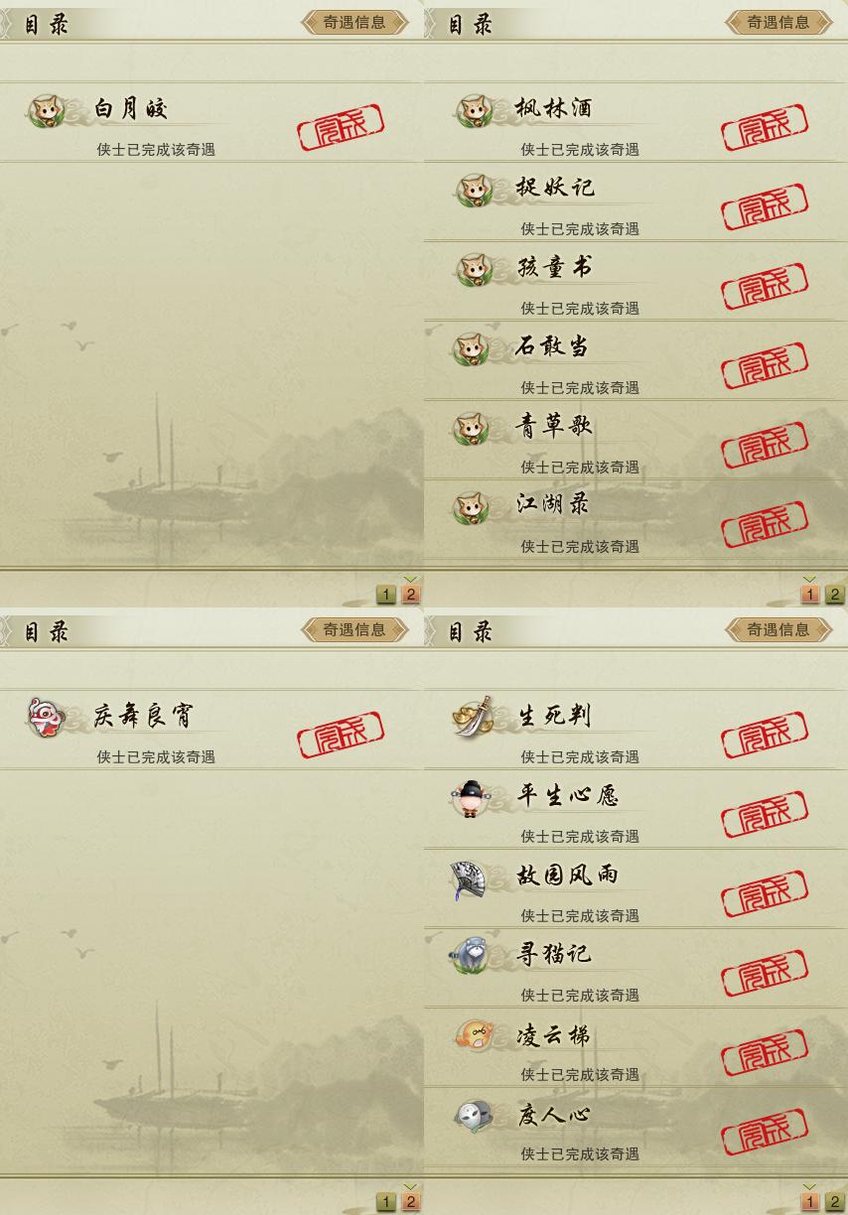Open the 石敢当 adventure entry

point(636,361)
